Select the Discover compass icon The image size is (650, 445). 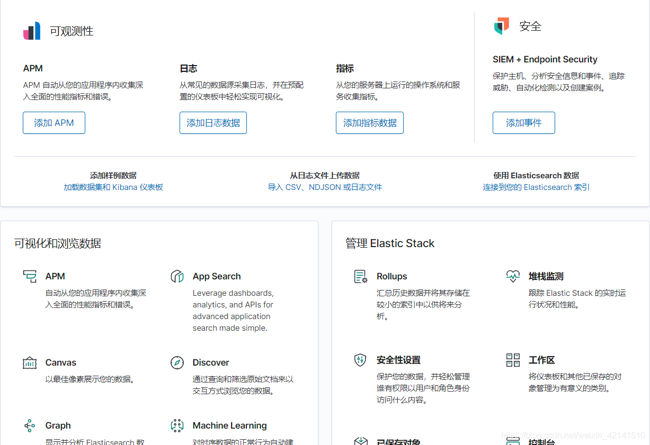177,362
